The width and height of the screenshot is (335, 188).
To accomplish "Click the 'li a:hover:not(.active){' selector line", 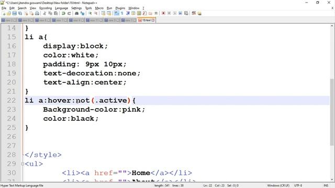I will [x=80, y=100].
